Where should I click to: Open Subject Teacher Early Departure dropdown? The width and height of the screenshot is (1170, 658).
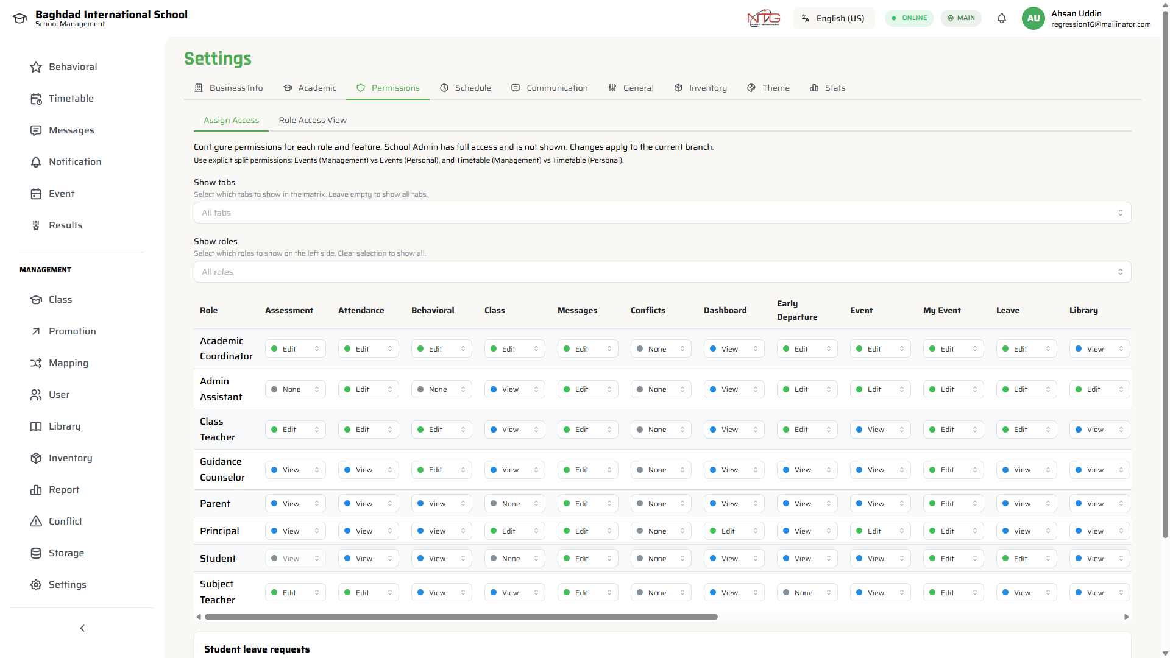click(x=807, y=593)
